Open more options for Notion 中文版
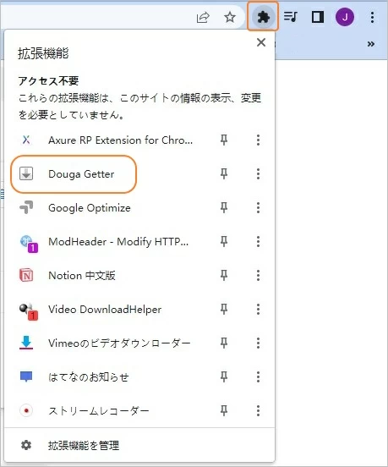The image size is (388, 467). 258,276
